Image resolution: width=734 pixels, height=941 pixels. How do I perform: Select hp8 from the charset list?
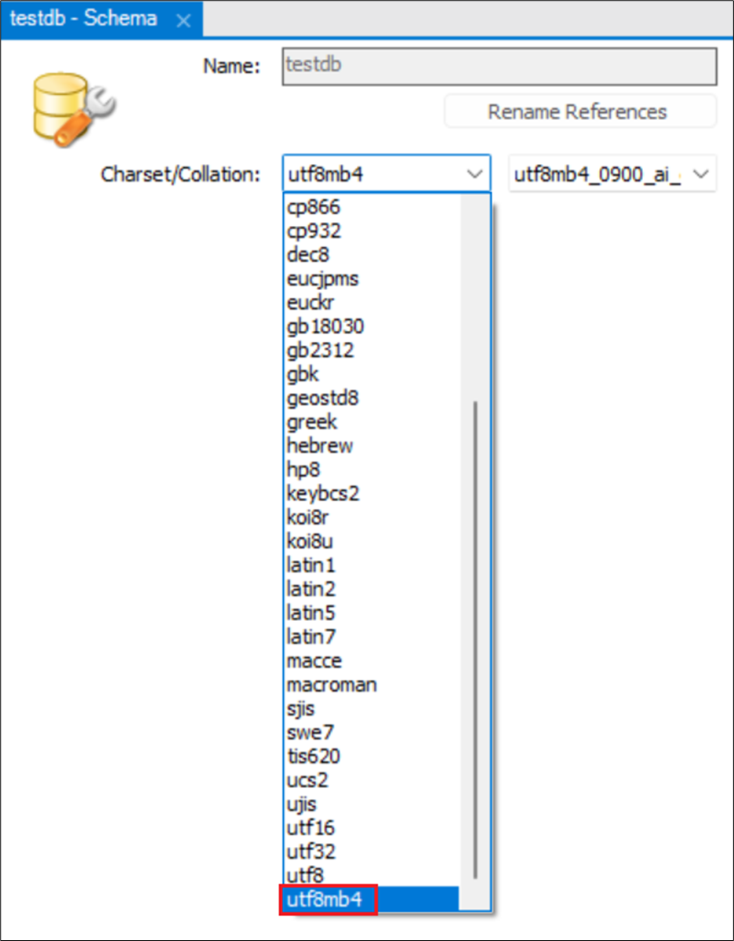[370, 470]
